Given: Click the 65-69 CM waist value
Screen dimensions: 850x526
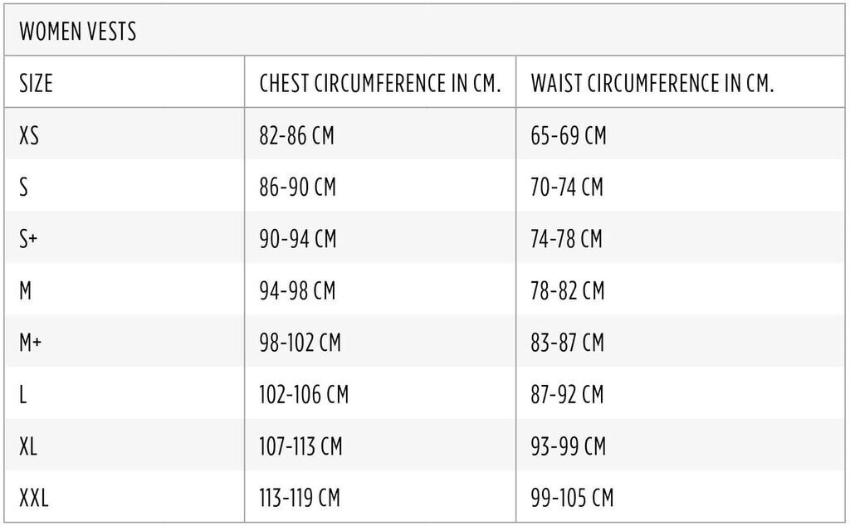Looking at the screenshot, I should click(x=569, y=135).
